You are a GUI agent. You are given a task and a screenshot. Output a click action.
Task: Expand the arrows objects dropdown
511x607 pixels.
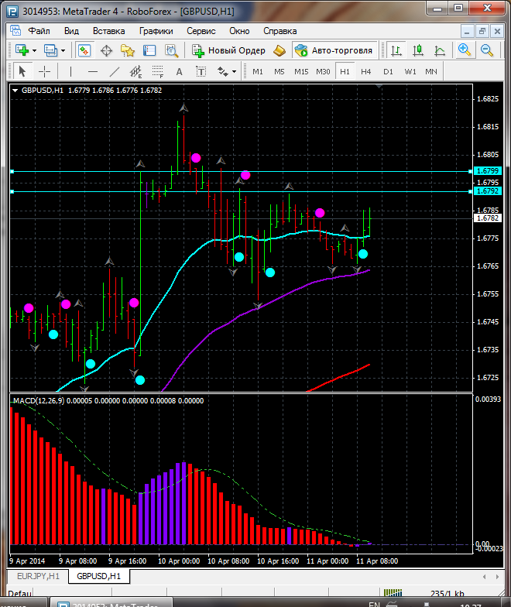[x=235, y=71]
